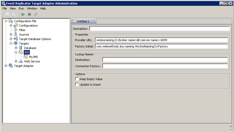The width and height of the screenshot is (234, 132).
Task: Click the status indicator icon in bottom corner
Action: click(231, 128)
